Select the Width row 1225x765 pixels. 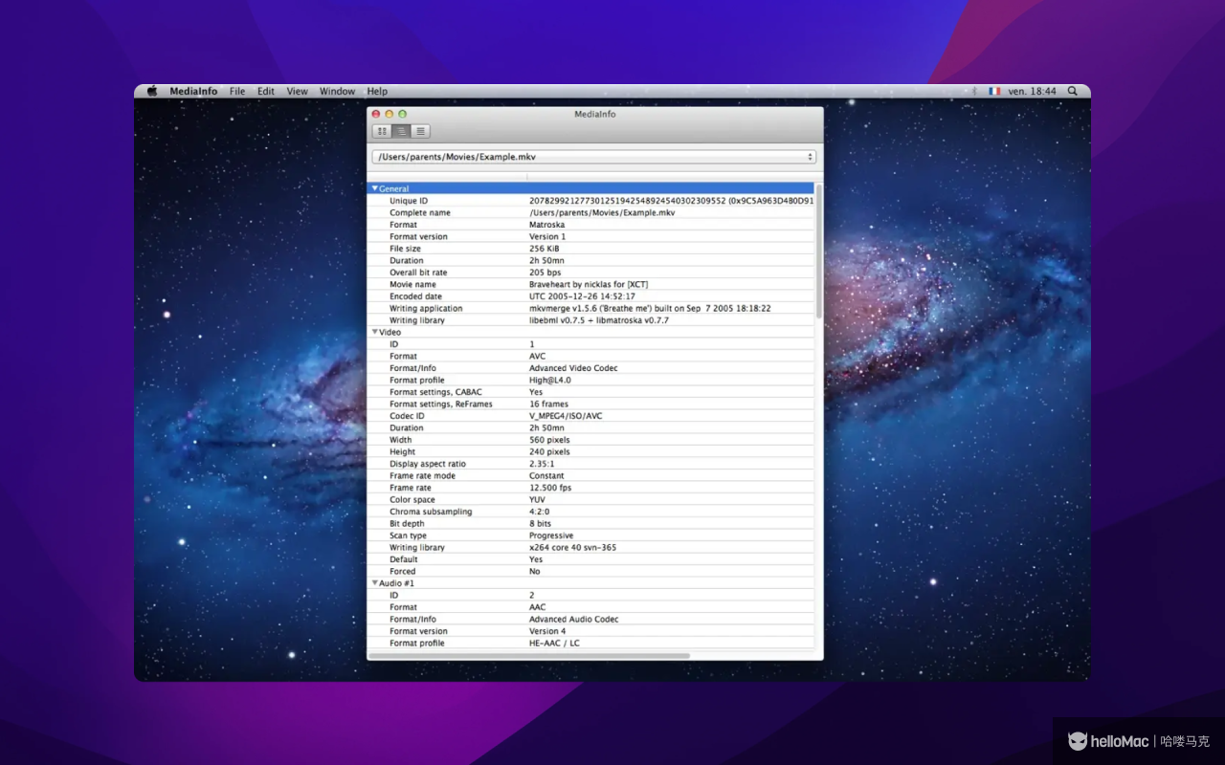[x=591, y=440]
